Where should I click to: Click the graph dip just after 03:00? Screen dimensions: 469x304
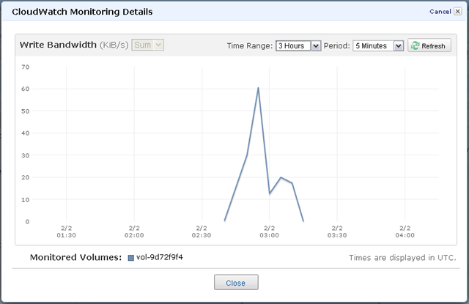[270, 193]
